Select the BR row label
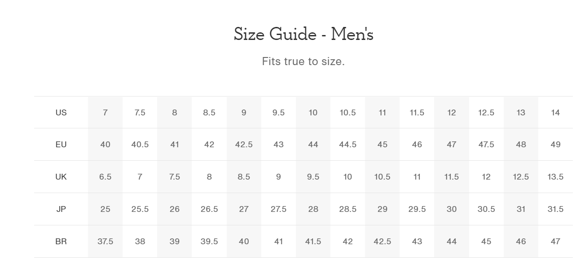The width and height of the screenshot is (585, 277). [x=61, y=242]
